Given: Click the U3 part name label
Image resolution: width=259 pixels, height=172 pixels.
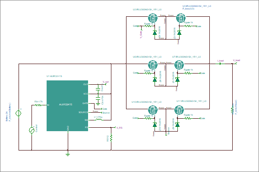Looking at the screenshot, I should point(197,6).
